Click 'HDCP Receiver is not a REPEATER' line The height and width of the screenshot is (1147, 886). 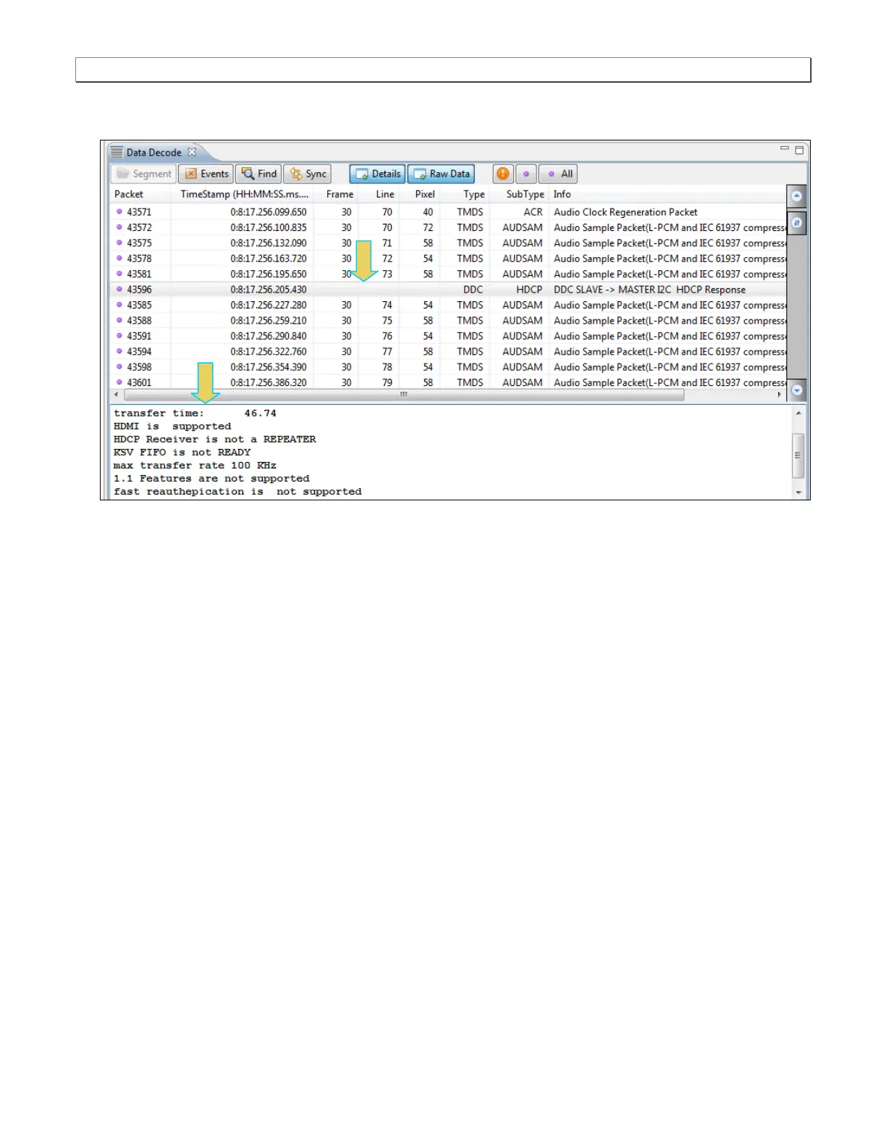(215, 440)
